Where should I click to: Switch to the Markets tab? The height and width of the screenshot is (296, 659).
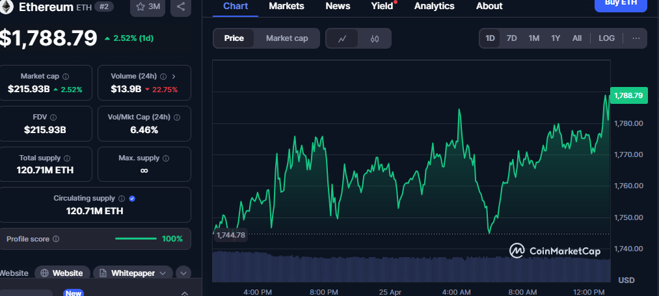coord(287,6)
